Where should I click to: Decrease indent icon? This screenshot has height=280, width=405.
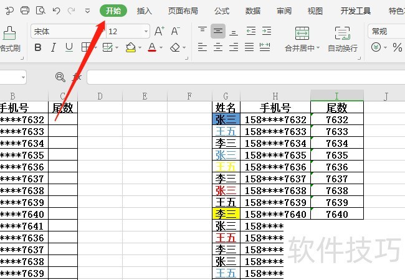point(251,31)
